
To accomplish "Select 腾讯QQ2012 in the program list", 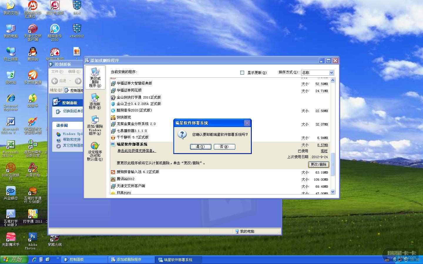I will coord(220,179).
